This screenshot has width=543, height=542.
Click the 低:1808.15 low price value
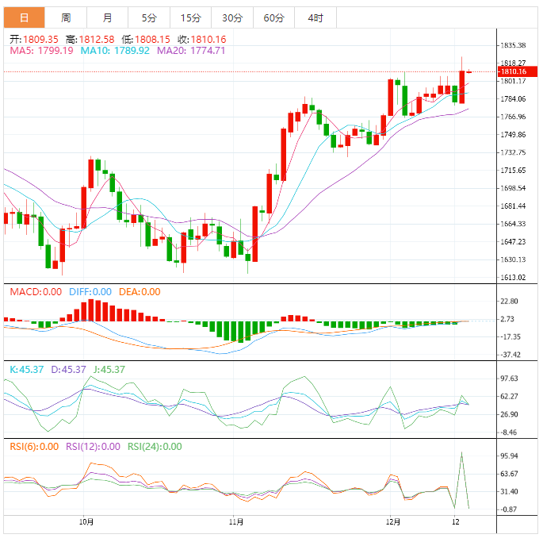coord(146,39)
